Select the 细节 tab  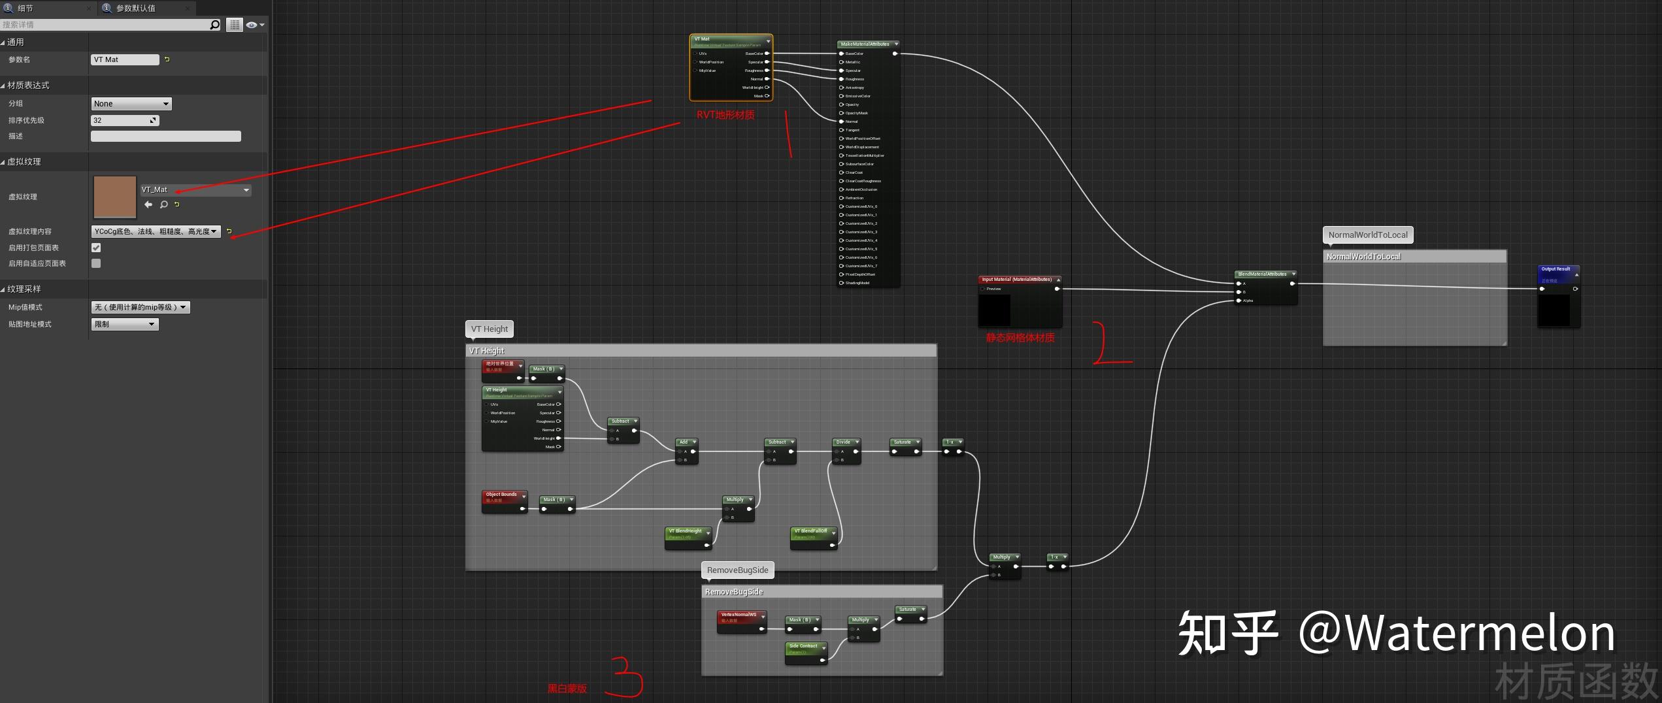point(26,8)
